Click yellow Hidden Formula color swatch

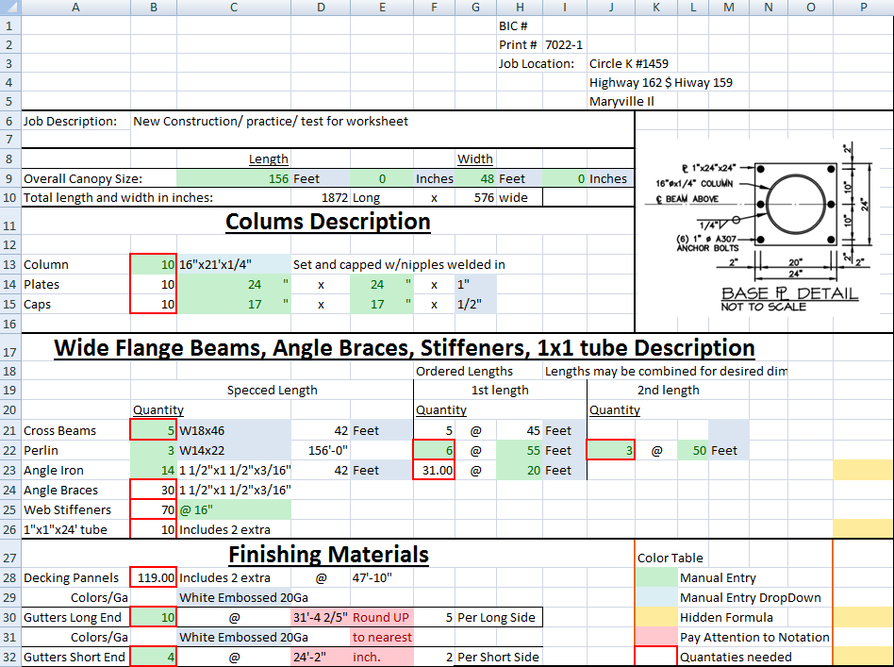(656, 617)
